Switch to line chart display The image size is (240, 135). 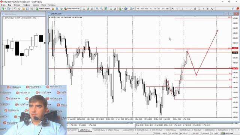click(x=92, y=9)
